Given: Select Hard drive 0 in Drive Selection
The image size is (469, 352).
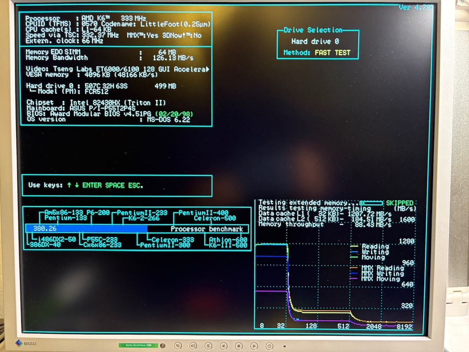Looking at the screenshot, I should click(315, 41).
